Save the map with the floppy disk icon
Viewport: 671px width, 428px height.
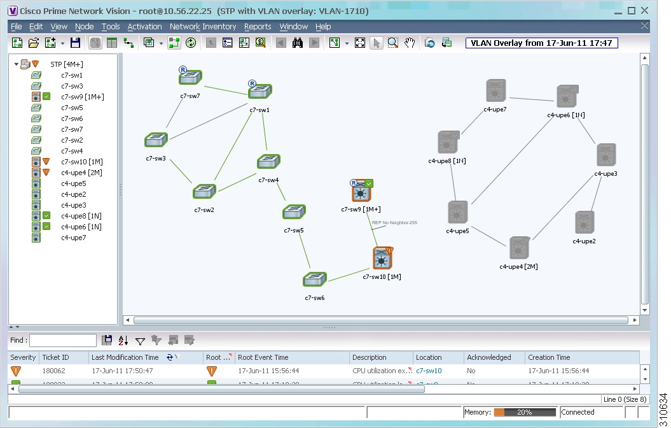75,43
